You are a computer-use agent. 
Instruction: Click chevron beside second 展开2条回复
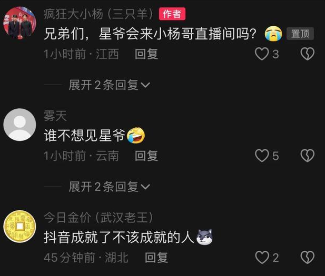pyautogui.click(x=145, y=187)
